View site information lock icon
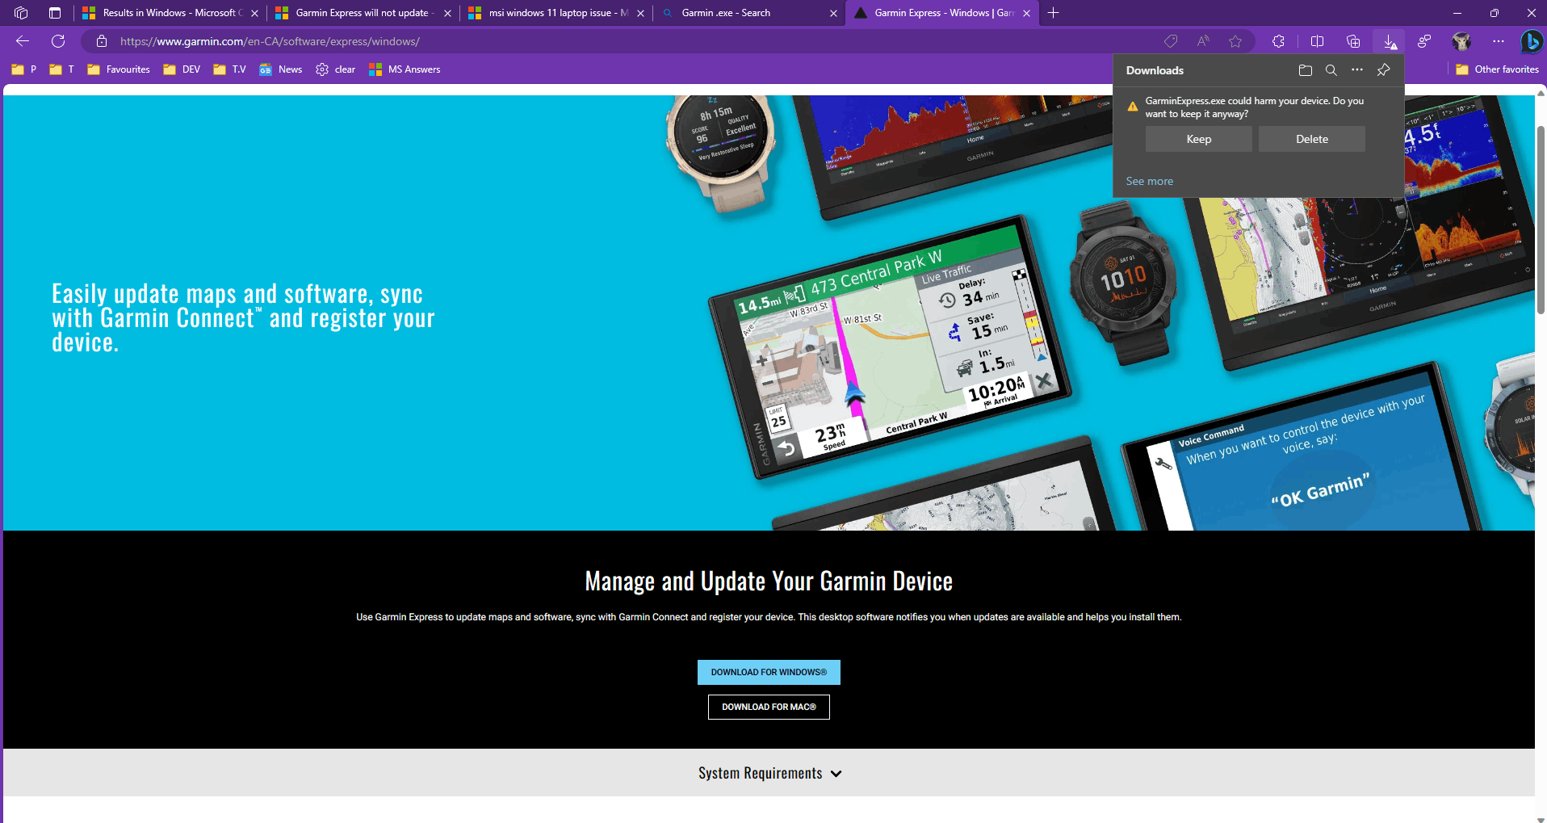 [x=102, y=41]
